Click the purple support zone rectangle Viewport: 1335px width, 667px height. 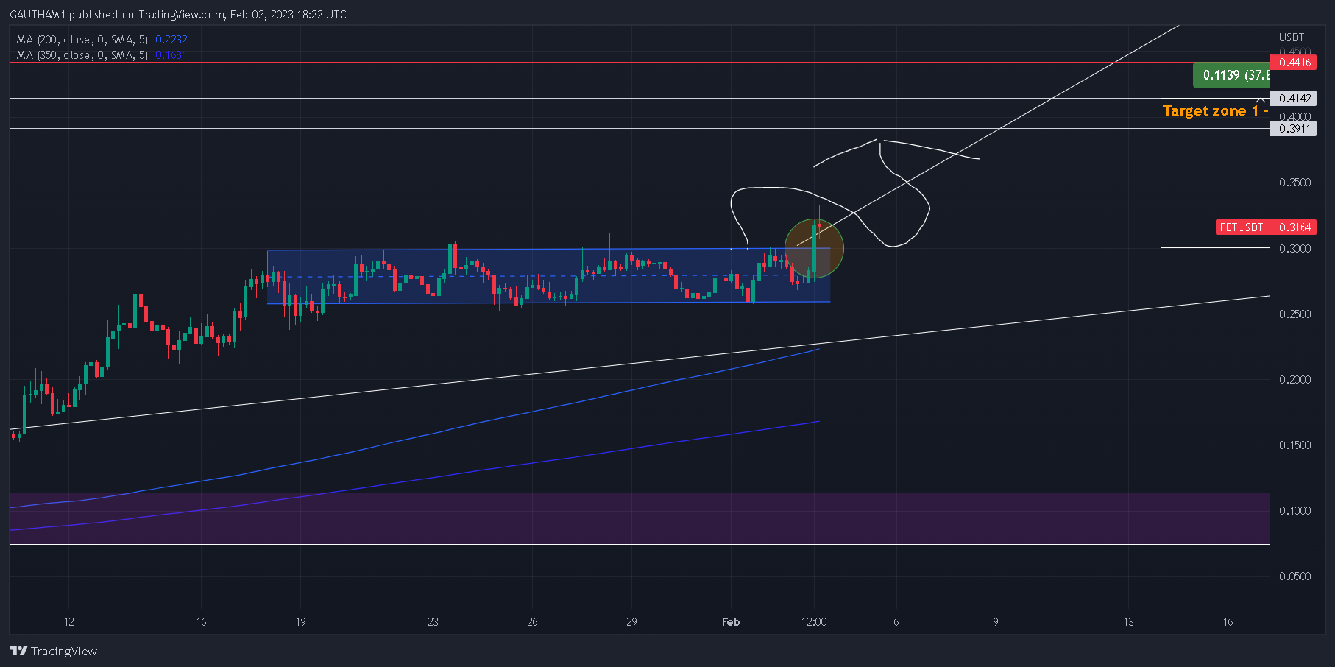coord(640,518)
